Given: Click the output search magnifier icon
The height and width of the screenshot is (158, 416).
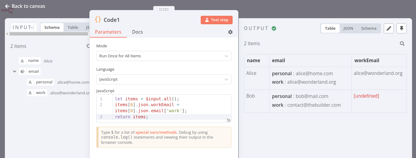Looking at the screenshot, I should (402, 44).
